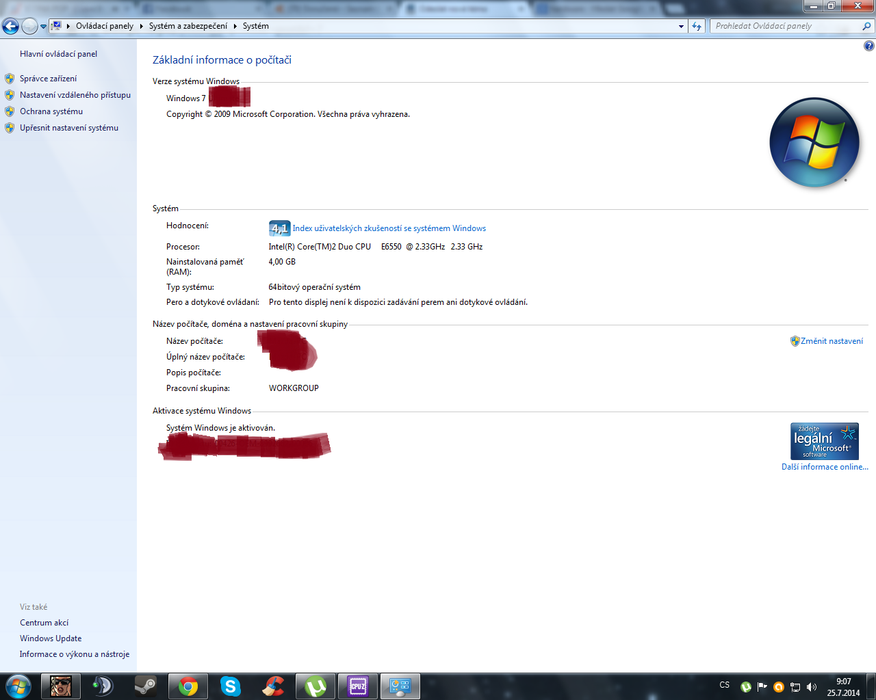Click Změnit nastavení link
This screenshot has height=700, width=876.
(832, 341)
